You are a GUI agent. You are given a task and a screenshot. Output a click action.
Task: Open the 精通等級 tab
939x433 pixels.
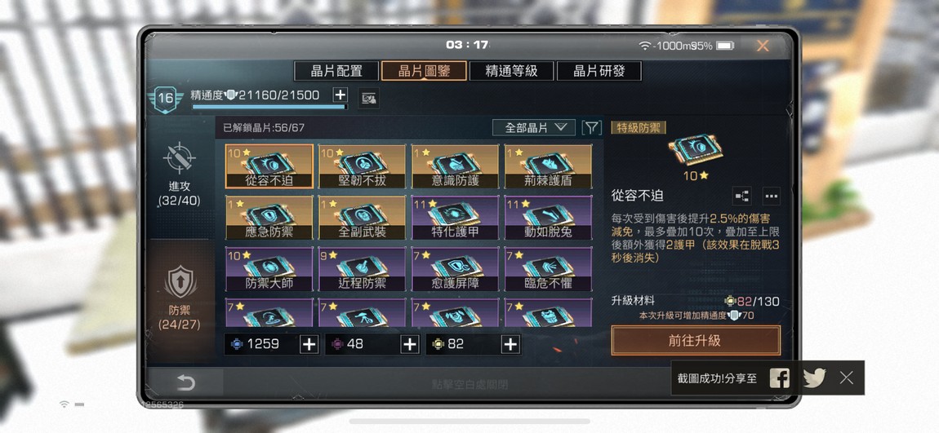(x=511, y=71)
